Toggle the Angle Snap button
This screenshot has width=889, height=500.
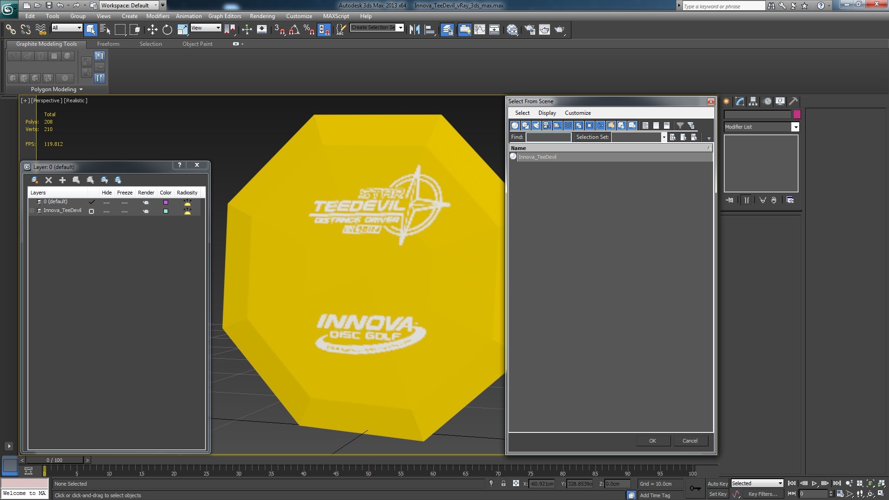point(294,30)
